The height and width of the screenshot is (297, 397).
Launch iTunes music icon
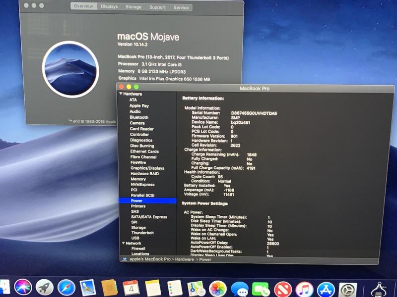(x=304, y=290)
